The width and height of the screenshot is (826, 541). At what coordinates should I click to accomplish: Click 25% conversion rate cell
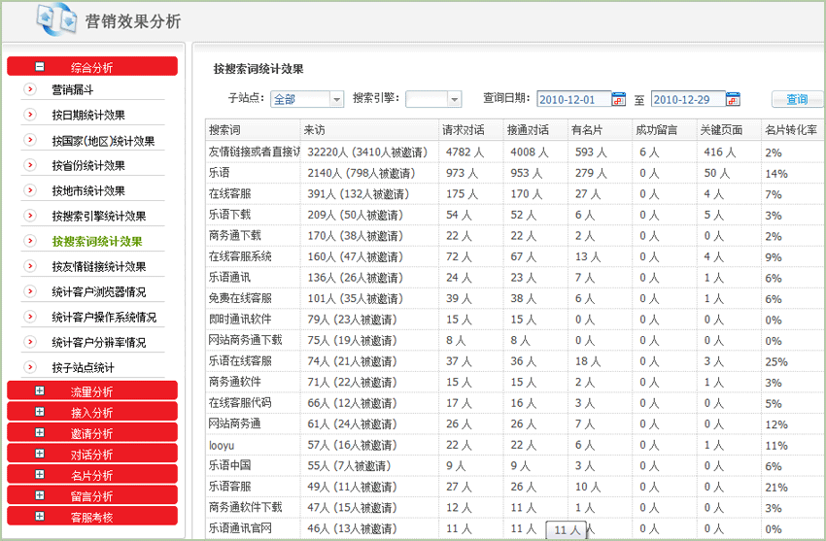(x=776, y=362)
